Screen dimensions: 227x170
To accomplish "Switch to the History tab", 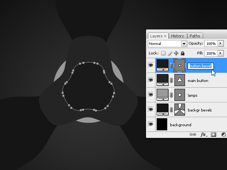I will tap(178, 36).
